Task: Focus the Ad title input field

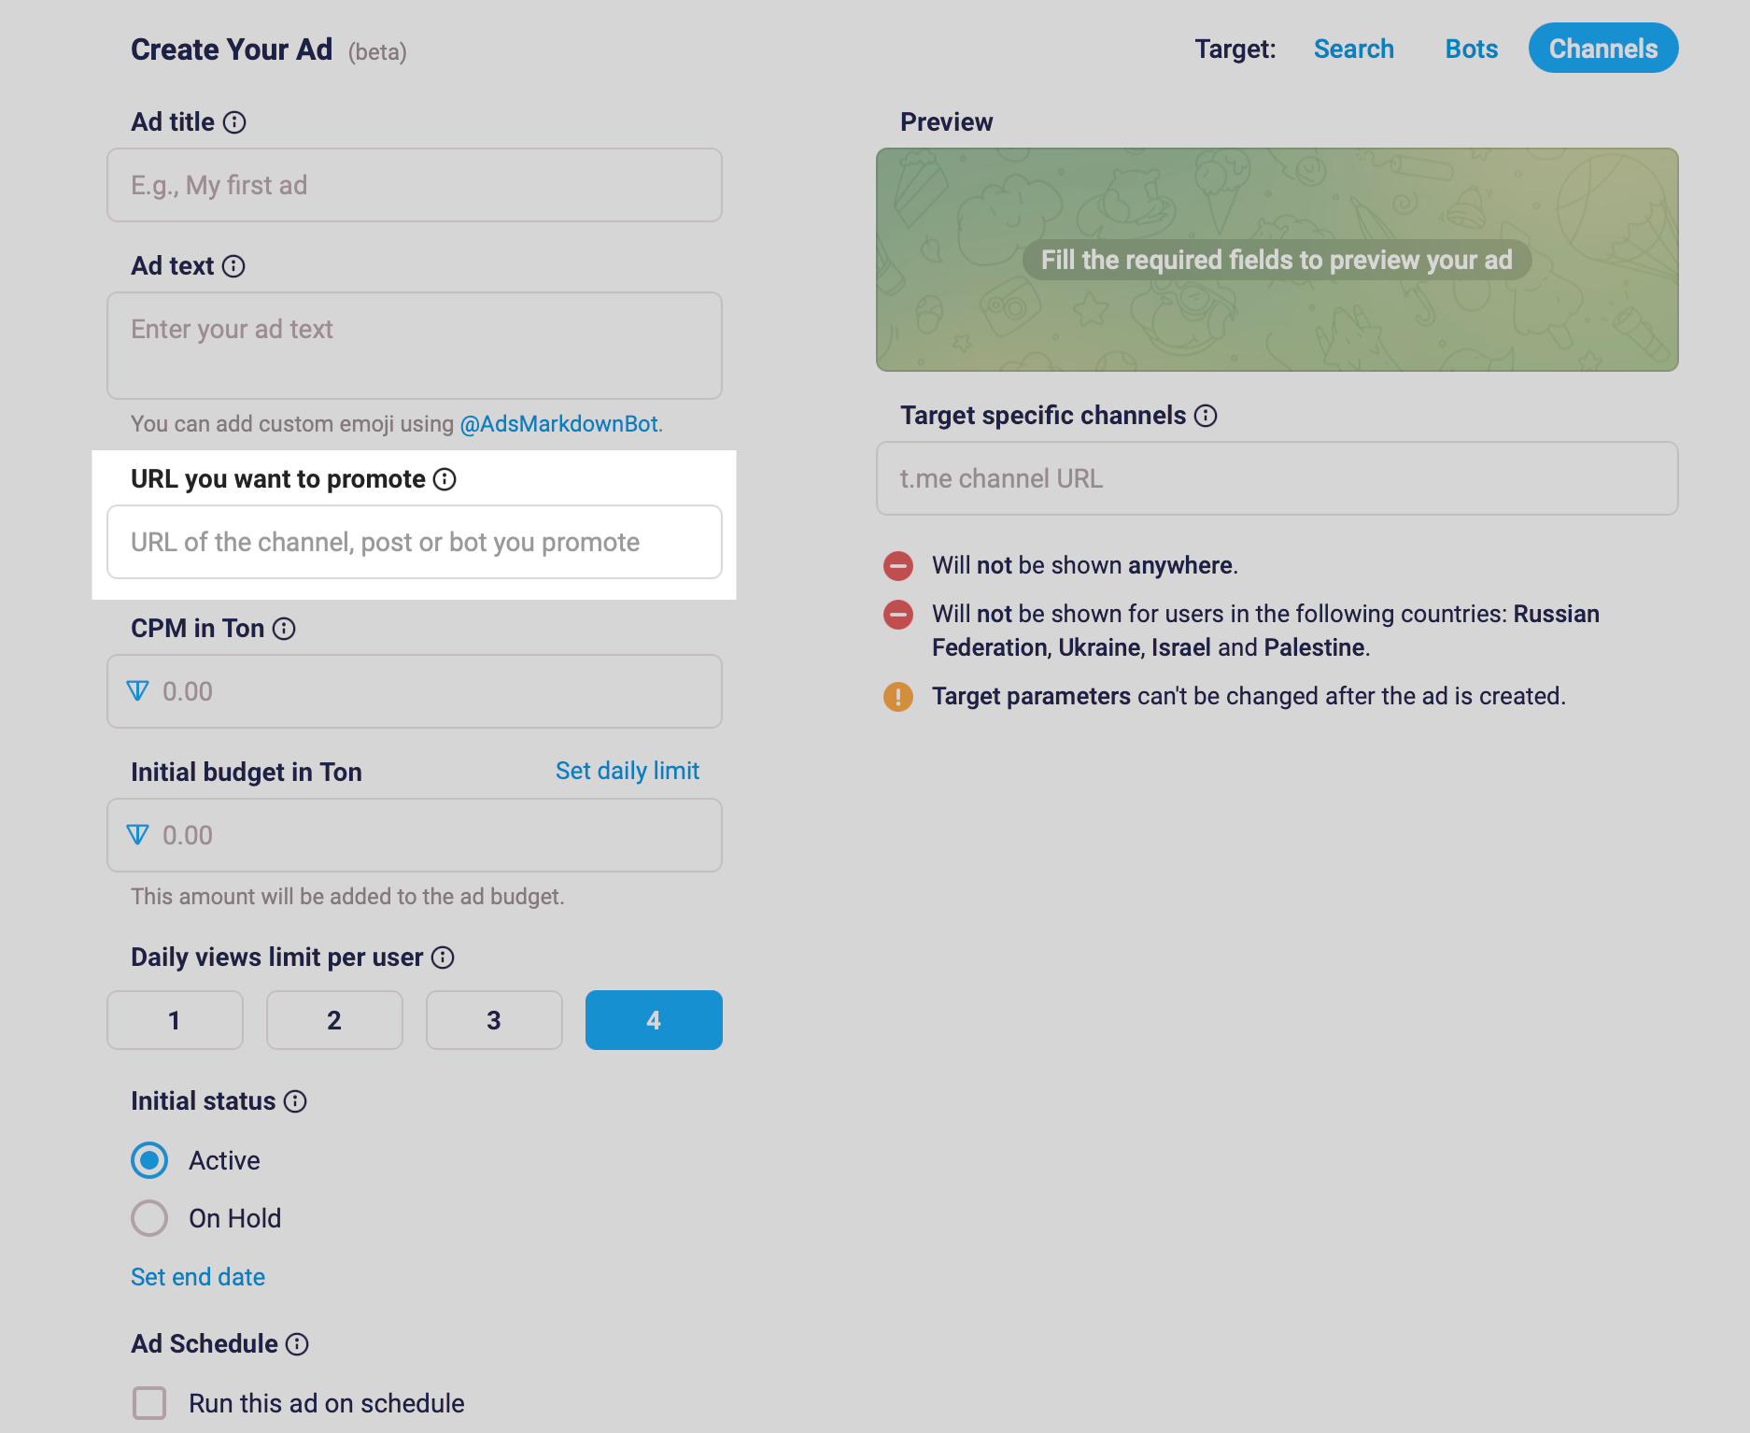Action: pyautogui.click(x=415, y=185)
